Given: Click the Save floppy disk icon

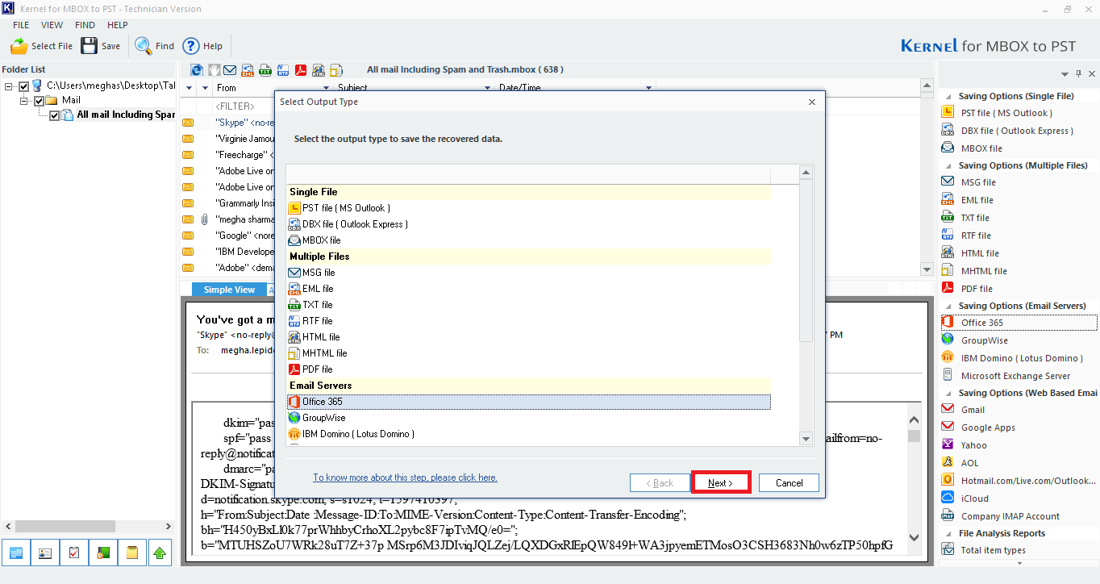Looking at the screenshot, I should (89, 46).
